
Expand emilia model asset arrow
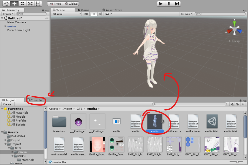pos(163,121)
